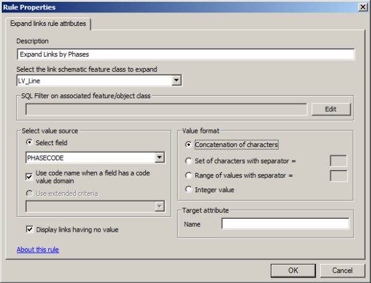Screen dimensions: 371x283
Task: Choose the Select field radio option
Action: [x=29, y=143]
